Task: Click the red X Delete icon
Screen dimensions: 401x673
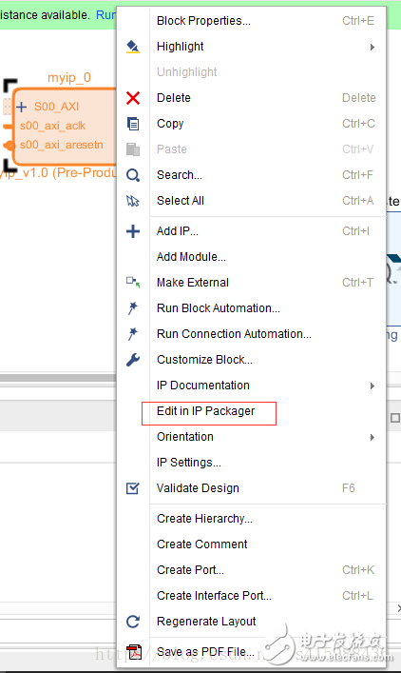Action: pyautogui.click(x=133, y=98)
